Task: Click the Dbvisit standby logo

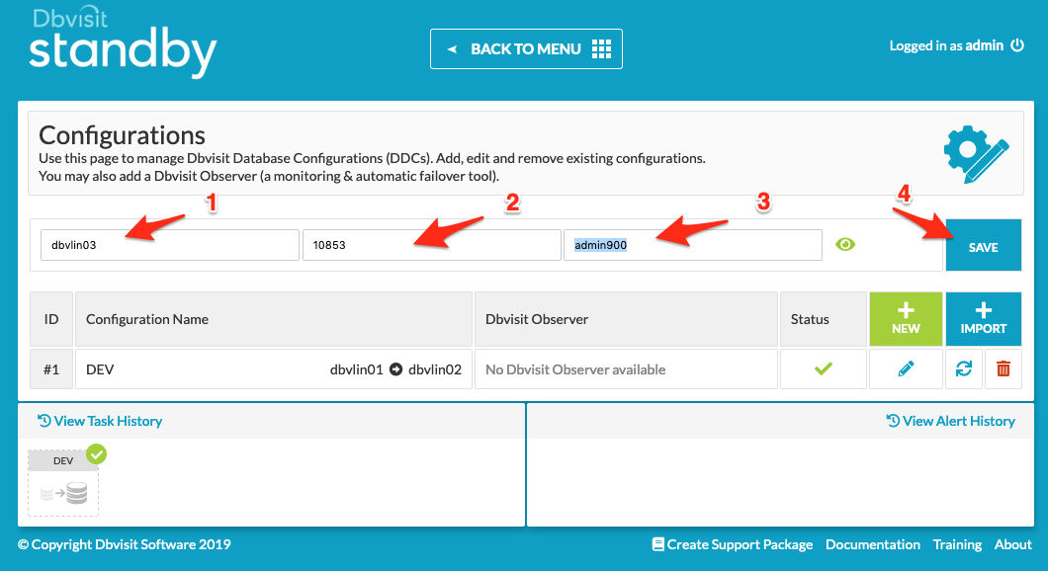Action: tap(123, 42)
